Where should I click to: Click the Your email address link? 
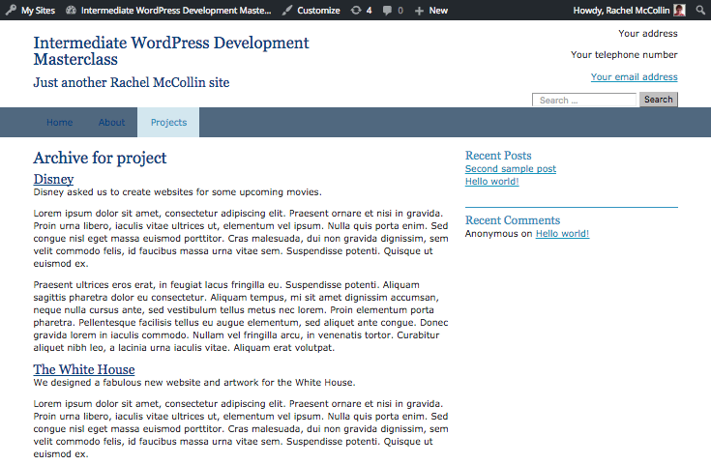(x=634, y=77)
